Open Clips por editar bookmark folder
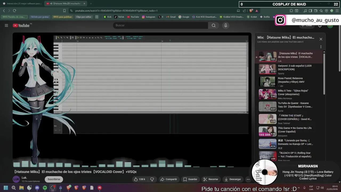Screen dimensions: 341x192 (84, 17)
